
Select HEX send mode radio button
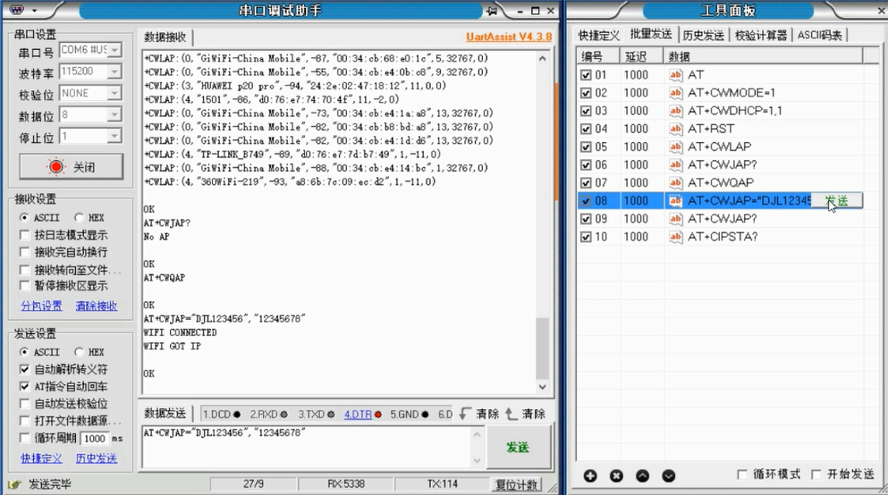coord(79,352)
